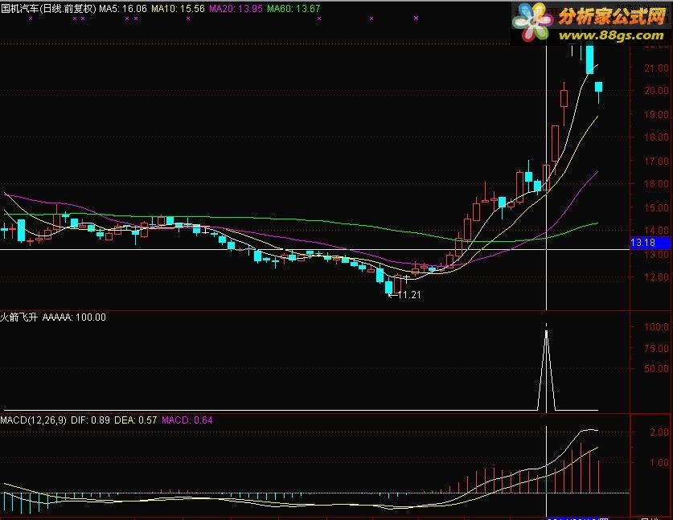This screenshot has height=520, width=673.
Task: Select the MA10: 15.56 indicator label
Action: (x=179, y=9)
